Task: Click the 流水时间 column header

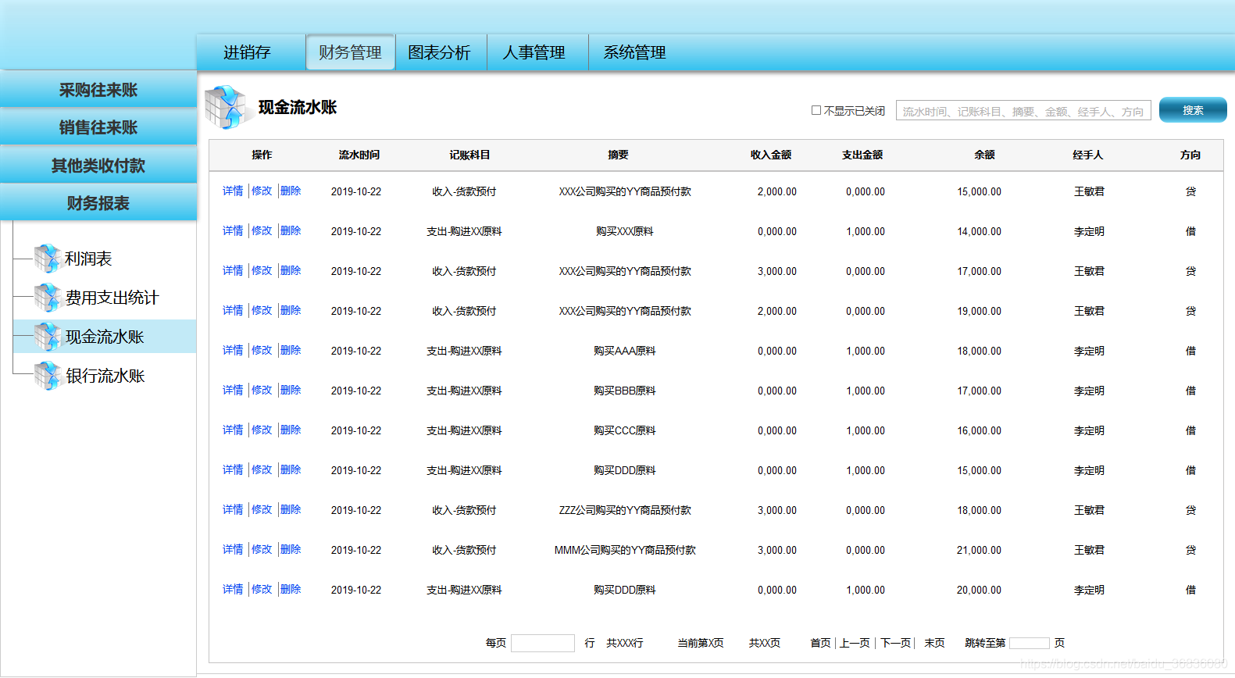Action: tap(359, 155)
